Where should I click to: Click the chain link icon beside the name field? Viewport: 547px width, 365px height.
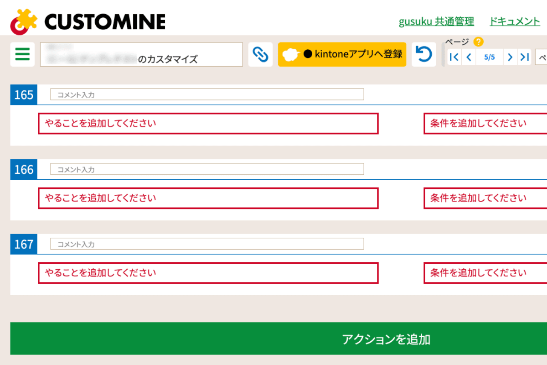point(260,54)
